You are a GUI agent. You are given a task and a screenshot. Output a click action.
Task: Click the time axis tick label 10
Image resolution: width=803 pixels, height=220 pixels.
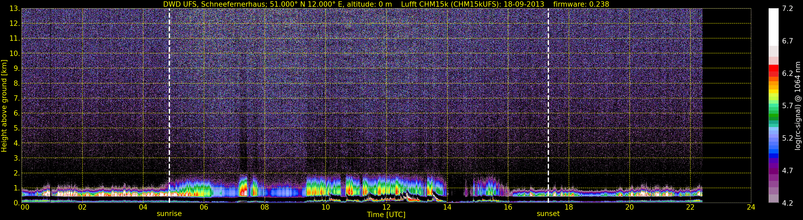325,207
